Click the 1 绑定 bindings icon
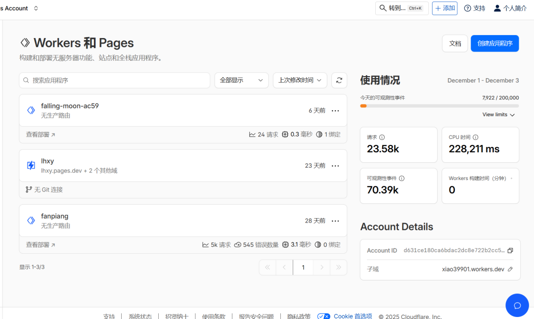 (319, 135)
